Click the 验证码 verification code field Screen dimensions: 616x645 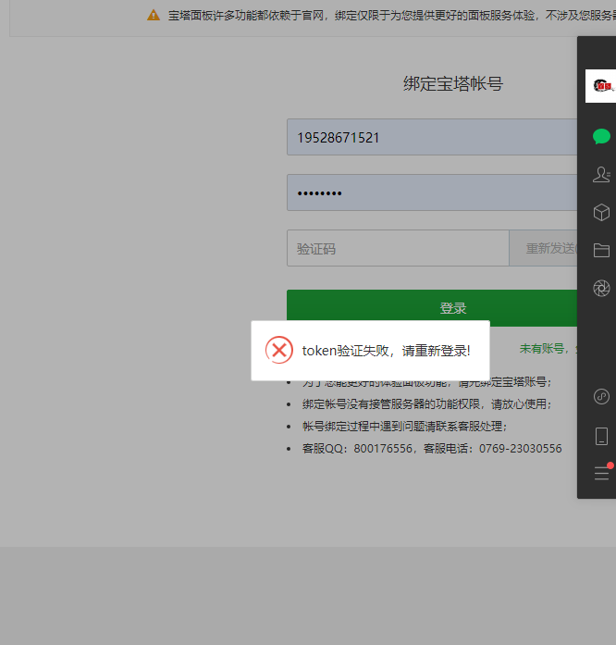[x=398, y=248]
